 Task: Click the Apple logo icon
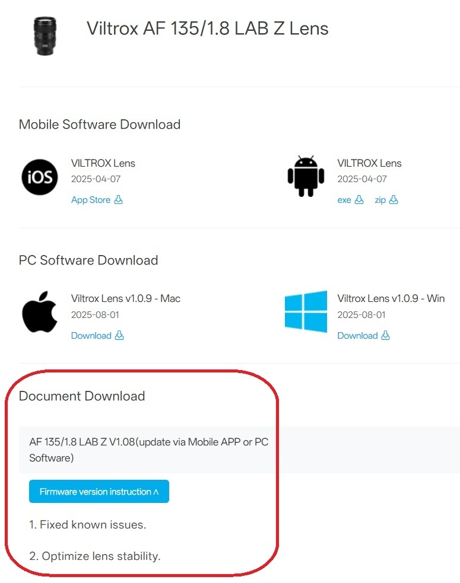click(x=40, y=312)
